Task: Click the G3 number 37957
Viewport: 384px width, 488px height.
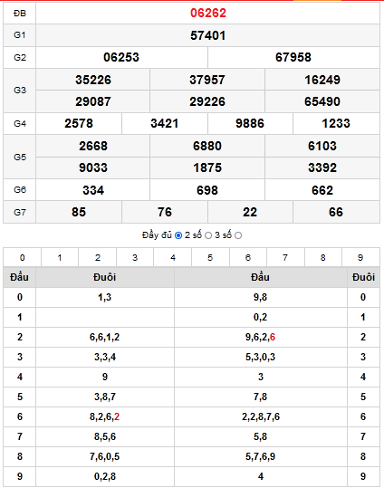Action: click(207, 80)
